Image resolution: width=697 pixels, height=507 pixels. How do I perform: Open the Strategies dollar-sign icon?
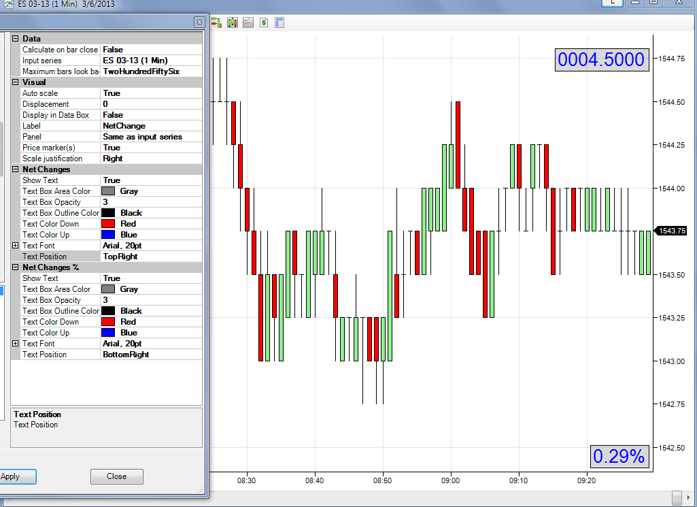(264, 22)
